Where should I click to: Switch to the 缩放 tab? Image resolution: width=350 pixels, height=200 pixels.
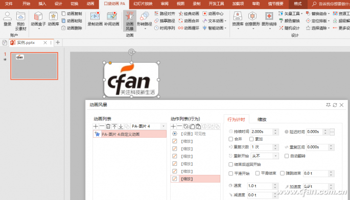[262, 119]
